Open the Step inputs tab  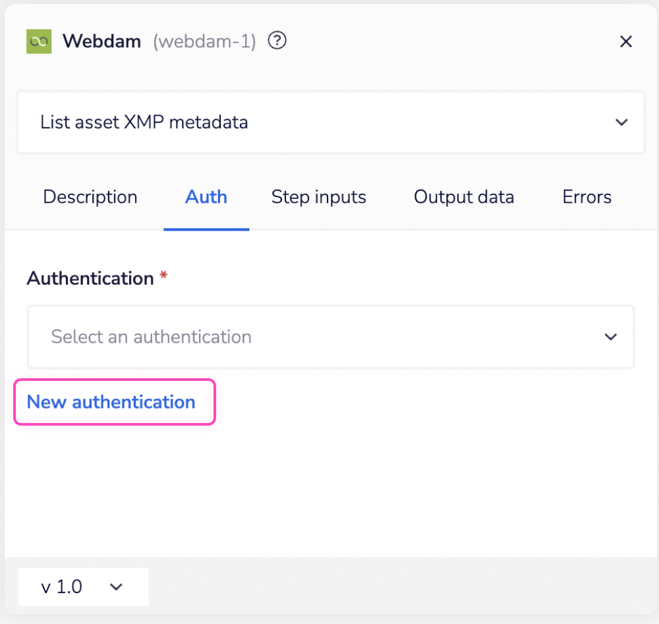(x=318, y=197)
